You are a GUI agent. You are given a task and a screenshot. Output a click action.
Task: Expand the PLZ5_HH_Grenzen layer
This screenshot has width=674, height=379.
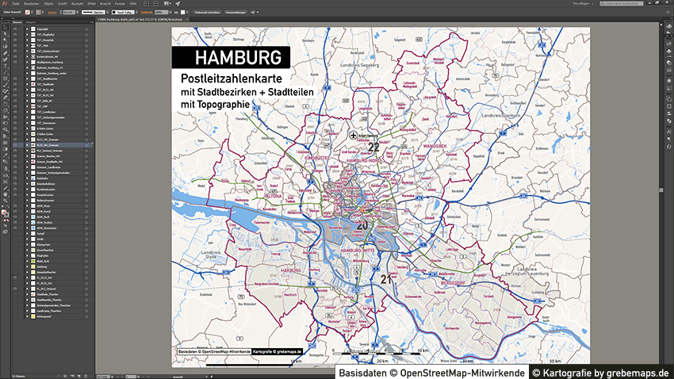tap(28, 146)
